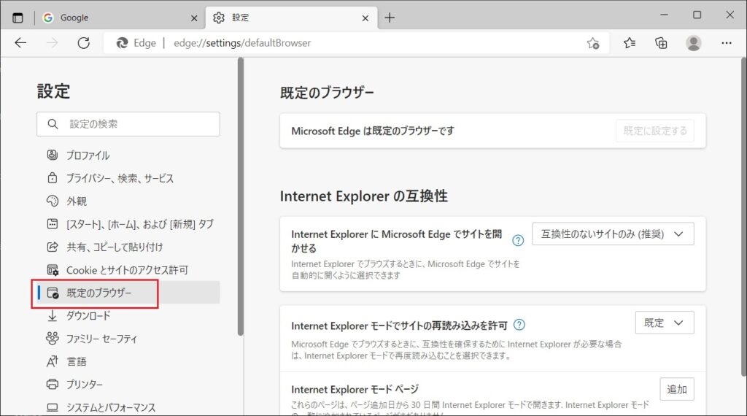The image size is (747, 416).
Task: Open プライバシー、検索、サービス settings
Action: pos(128,178)
